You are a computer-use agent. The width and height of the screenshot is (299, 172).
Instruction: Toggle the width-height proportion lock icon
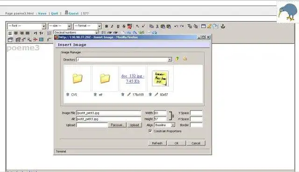click(171, 116)
